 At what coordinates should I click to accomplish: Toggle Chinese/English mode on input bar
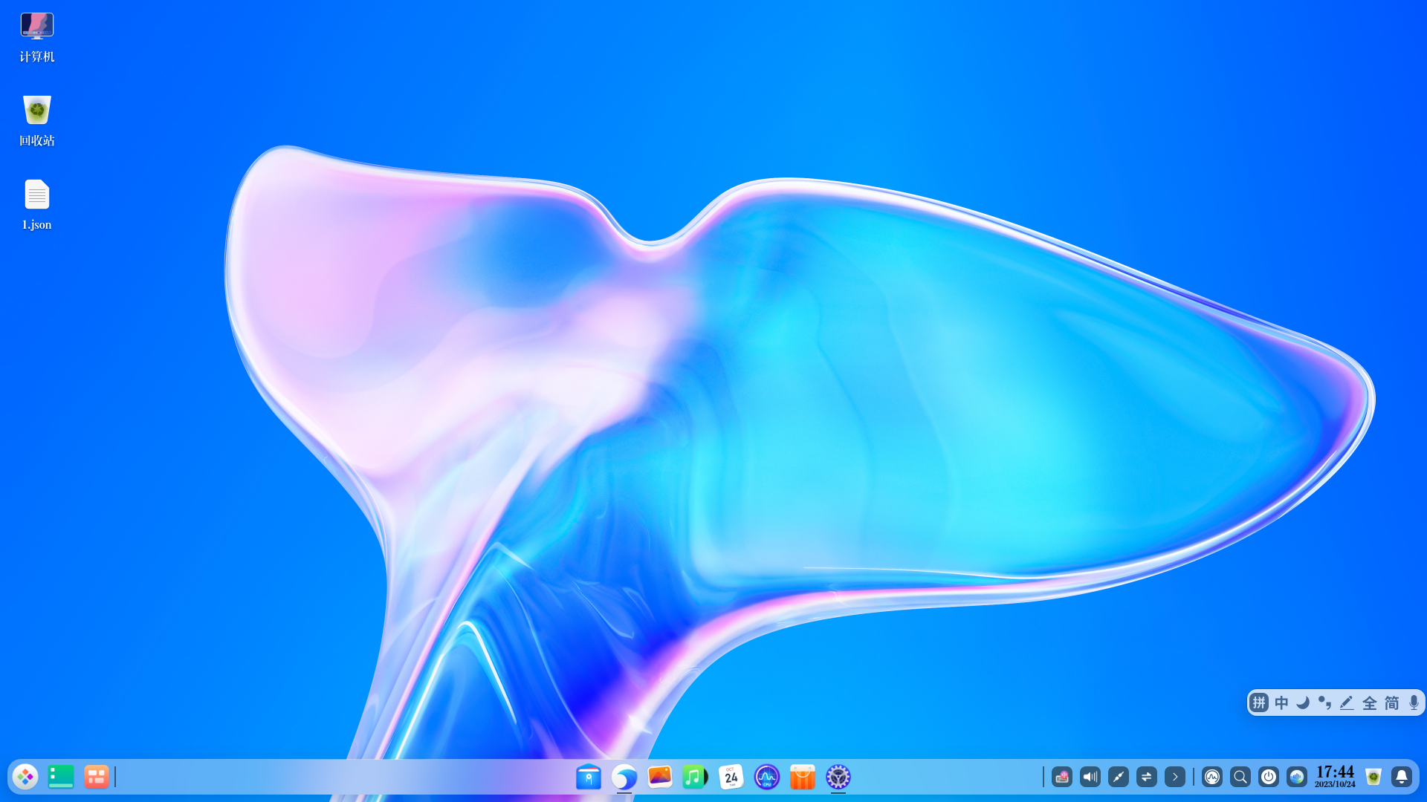(x=1281, y=702)
